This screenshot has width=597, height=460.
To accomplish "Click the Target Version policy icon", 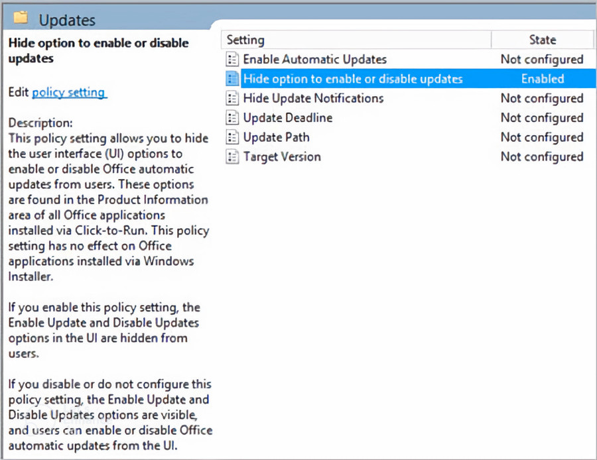I will pos(232,156).
